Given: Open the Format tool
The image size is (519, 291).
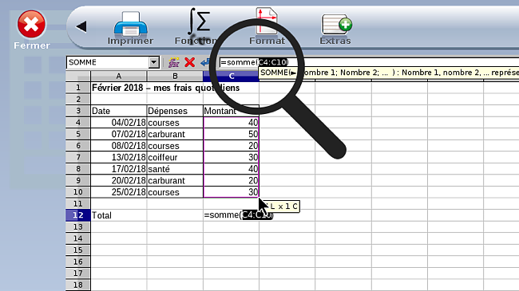Looking at the screenshot, I should (267, 26).
